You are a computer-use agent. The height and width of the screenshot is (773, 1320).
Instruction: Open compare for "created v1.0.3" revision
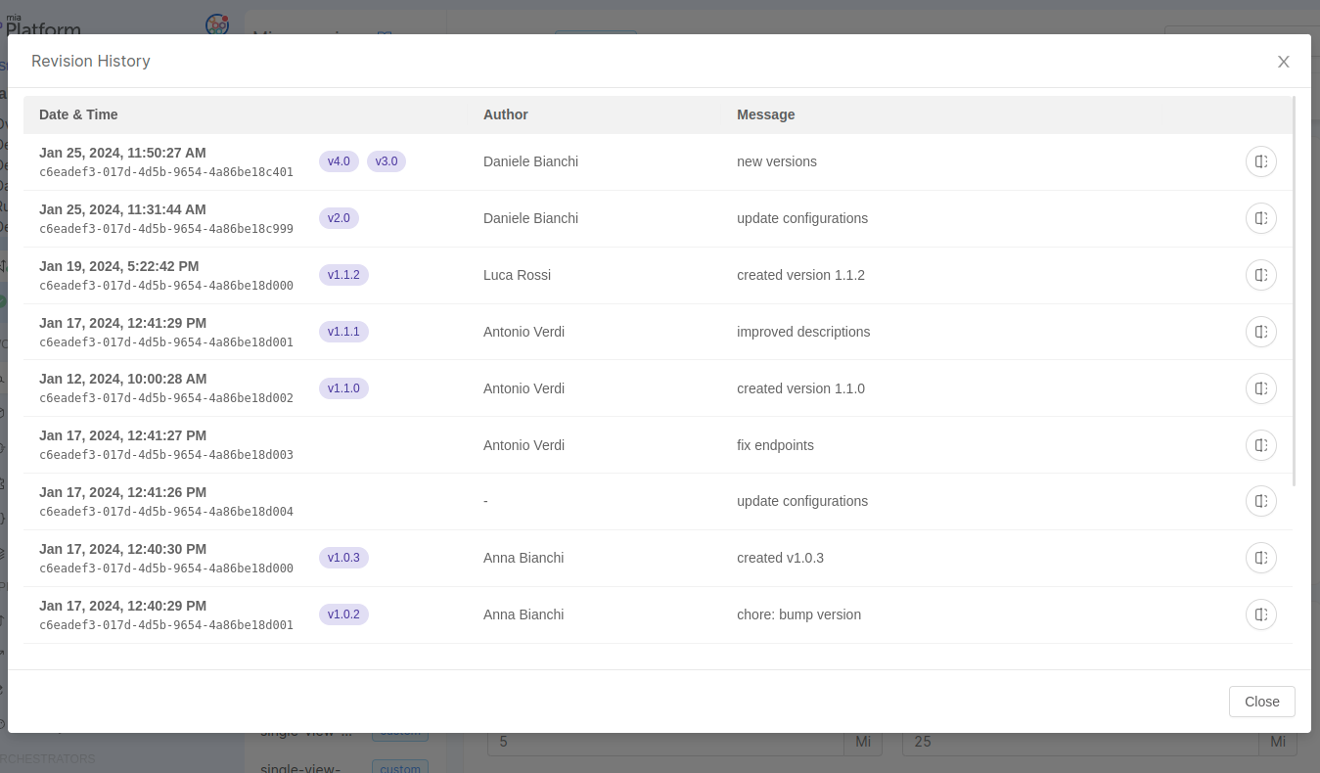(x=1261, y=558)
